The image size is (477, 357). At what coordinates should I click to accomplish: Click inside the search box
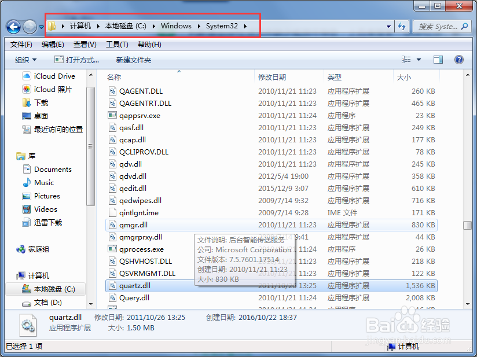pyautogui.click(x=441, y=26)
